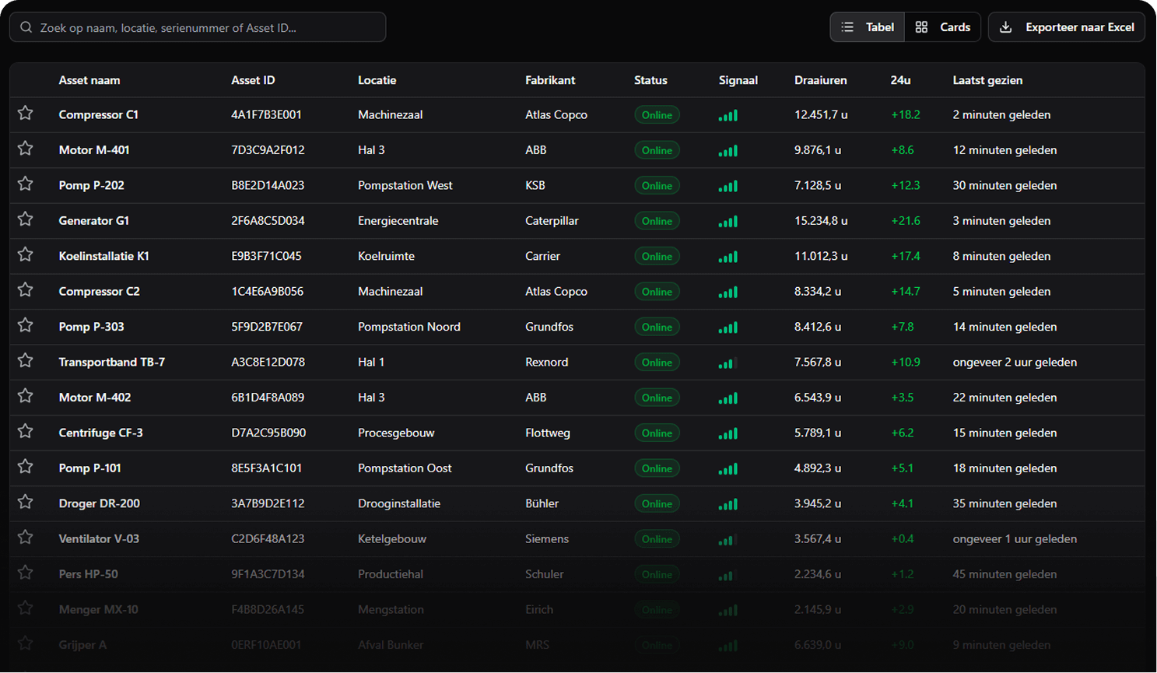This screenshot has height=673, width=1157.
Task: Star the Compressor C1 asset as favorite
Action: [26, 114]
